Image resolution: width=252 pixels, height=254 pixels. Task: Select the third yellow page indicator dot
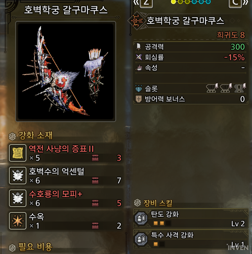point(187,2)
